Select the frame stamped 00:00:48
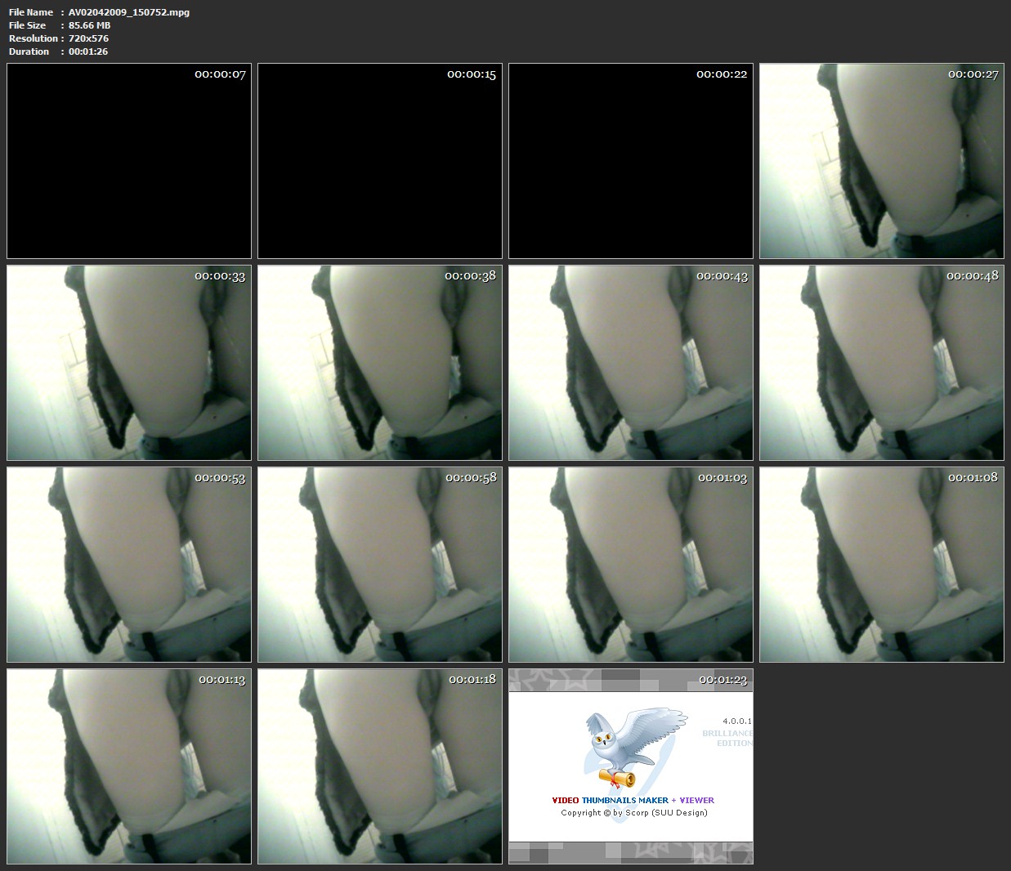1011x871 pixels. click(x=882, y=363)
